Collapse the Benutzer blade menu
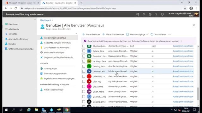 [76, 34]
